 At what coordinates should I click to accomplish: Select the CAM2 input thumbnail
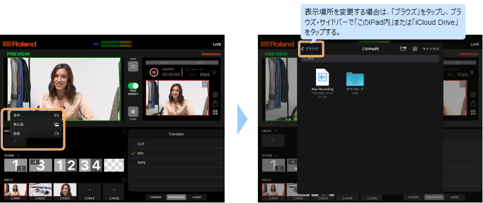pyautogui.click(x=41, y=190)
